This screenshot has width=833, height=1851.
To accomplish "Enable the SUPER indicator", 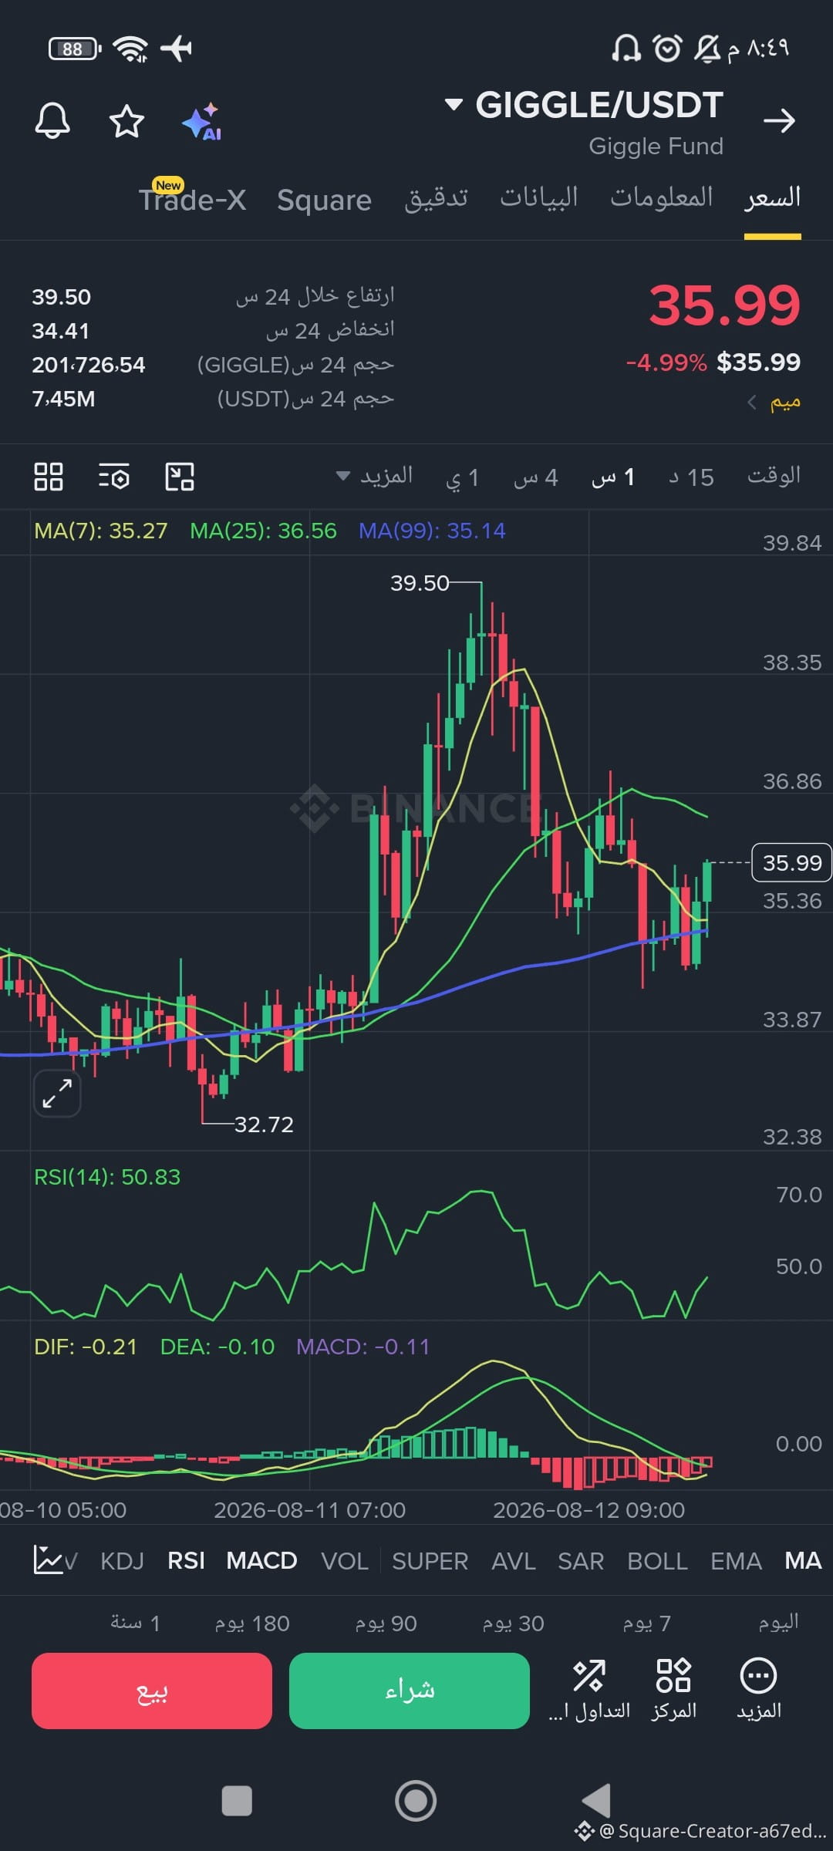I will pos(430,1561).
